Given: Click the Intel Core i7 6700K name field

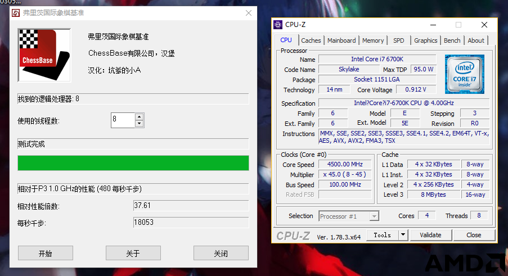Looking at the screenshot, I should (x=377, y=59).
